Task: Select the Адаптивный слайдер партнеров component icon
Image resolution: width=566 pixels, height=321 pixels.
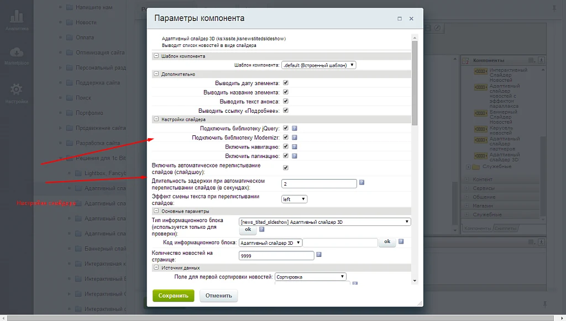Action: [x=480, y=140]
